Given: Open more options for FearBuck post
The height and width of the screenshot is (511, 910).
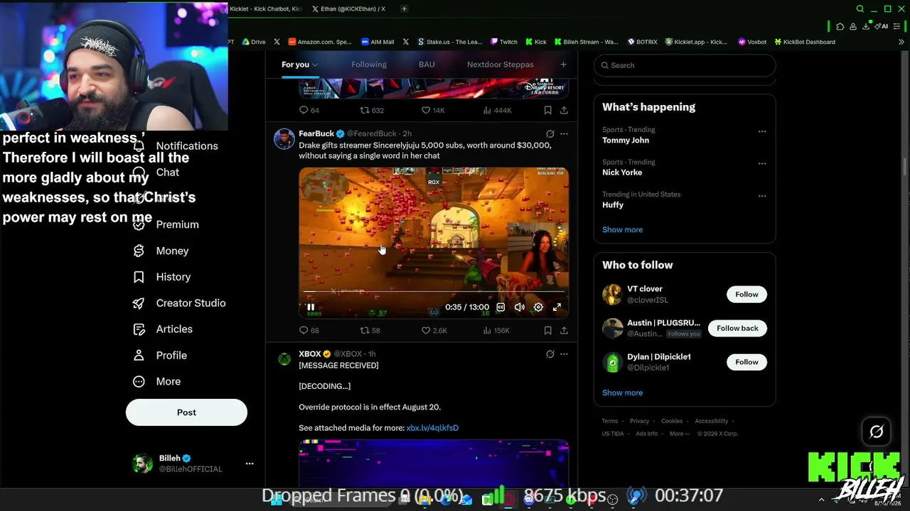Looking at the screenshot, I should [564, 134].
